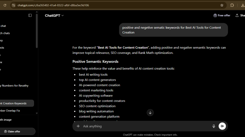Viewport: 245px width, 137px height.
Task: Click 'AI copywriting software' bullet
Action: click(96, 96)
